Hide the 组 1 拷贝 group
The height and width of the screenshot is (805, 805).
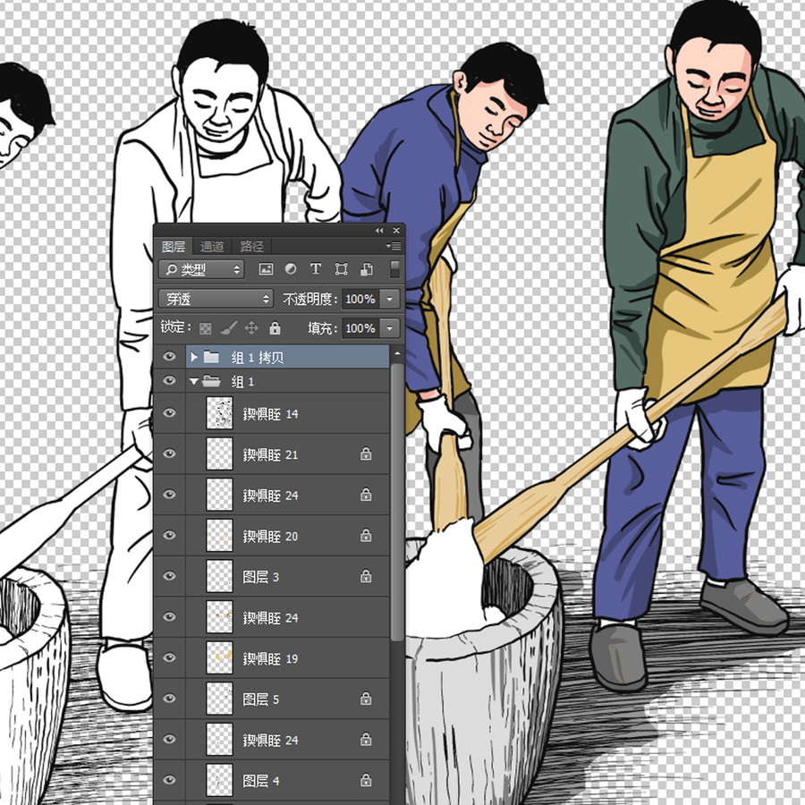[169, 356]
